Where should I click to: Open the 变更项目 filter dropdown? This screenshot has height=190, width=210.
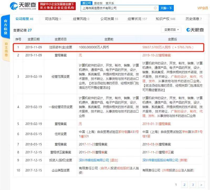[x=171, y=30]
